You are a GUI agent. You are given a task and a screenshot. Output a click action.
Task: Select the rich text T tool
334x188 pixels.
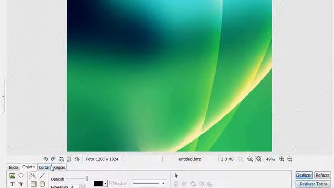pos(21,184)
